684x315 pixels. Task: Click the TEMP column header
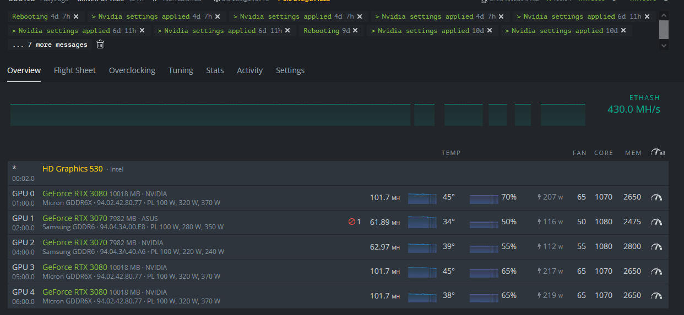451,153
